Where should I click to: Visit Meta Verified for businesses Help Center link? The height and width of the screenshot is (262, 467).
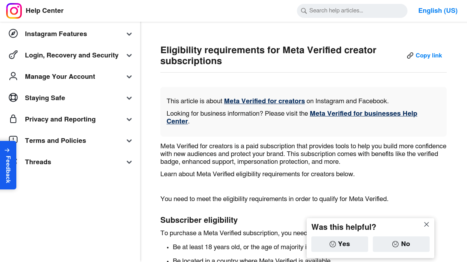(x=363, y=114)
